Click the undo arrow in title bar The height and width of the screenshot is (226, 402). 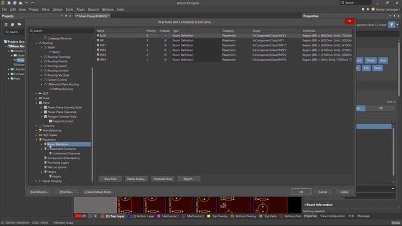pos(26,3)
